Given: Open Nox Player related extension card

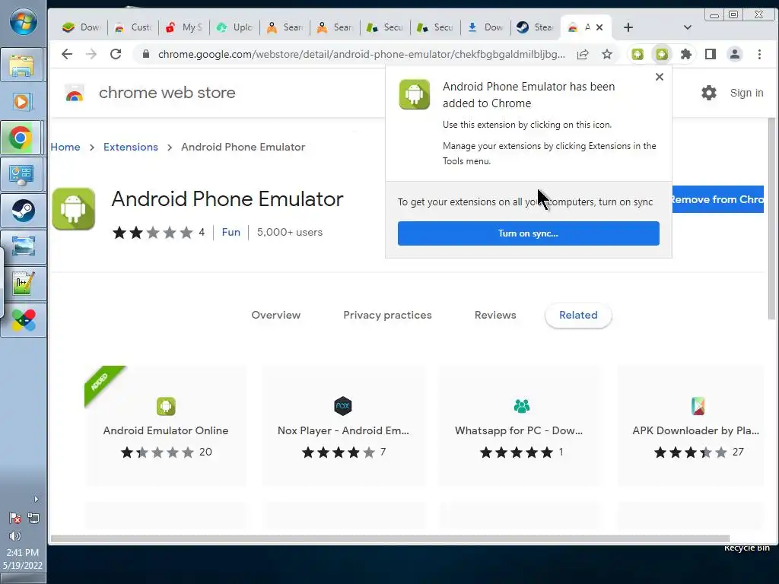Looking at the screenshot, I should [x=343, y=426].
